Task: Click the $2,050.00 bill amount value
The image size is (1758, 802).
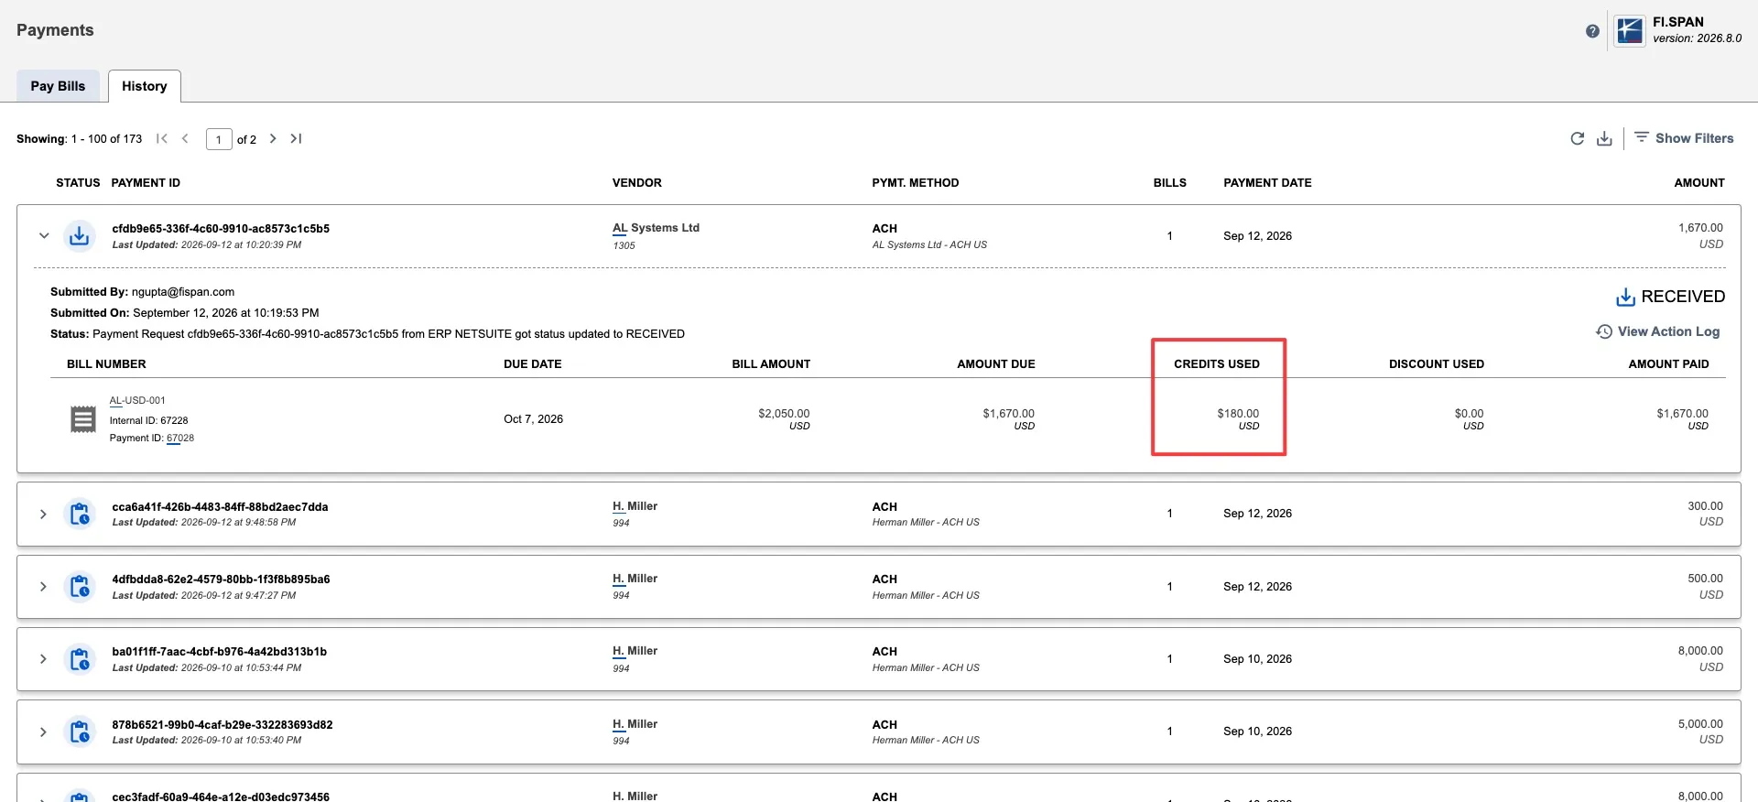Action: pyautogui.click(x=784, y=414)
